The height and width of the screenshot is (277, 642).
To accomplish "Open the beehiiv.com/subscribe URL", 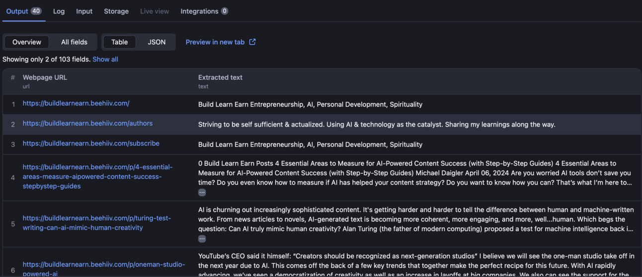I will (x=91, y=143).
